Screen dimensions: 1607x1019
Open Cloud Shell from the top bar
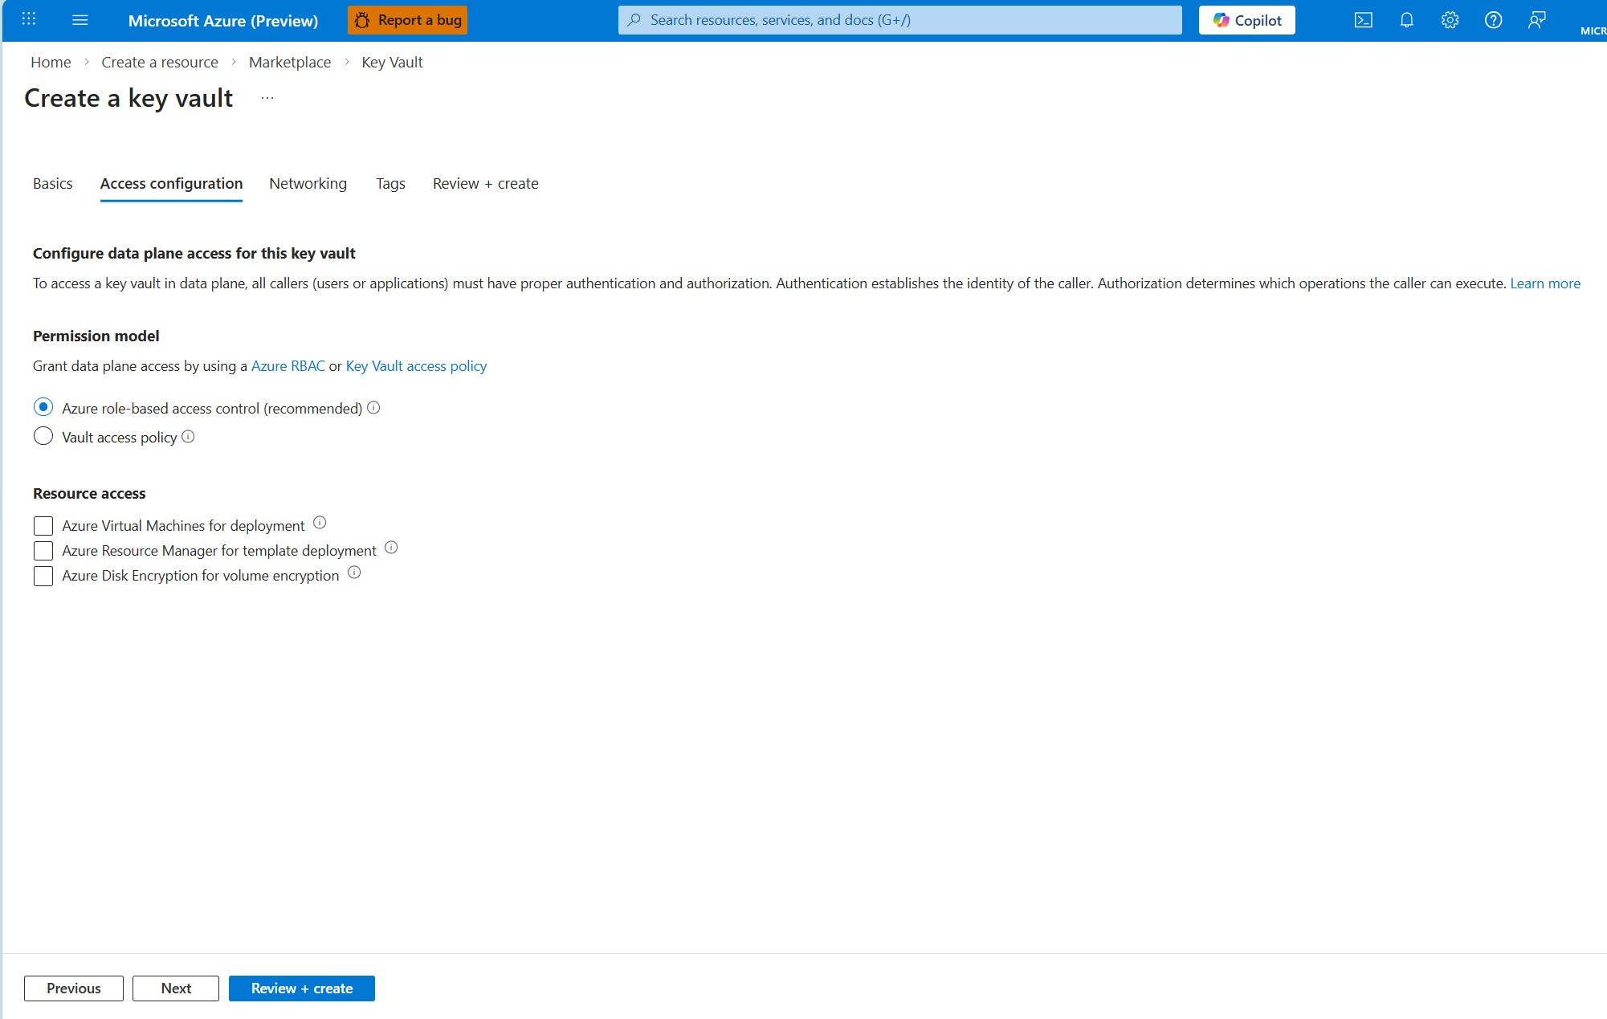[1363, 20]
